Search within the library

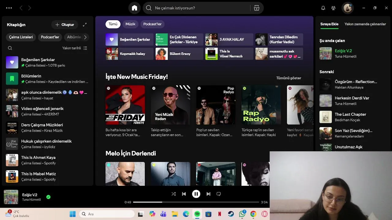tap(10, 48)
